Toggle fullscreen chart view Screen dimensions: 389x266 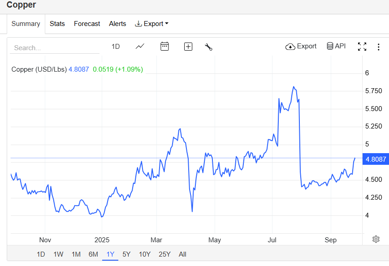click(362, 47)
